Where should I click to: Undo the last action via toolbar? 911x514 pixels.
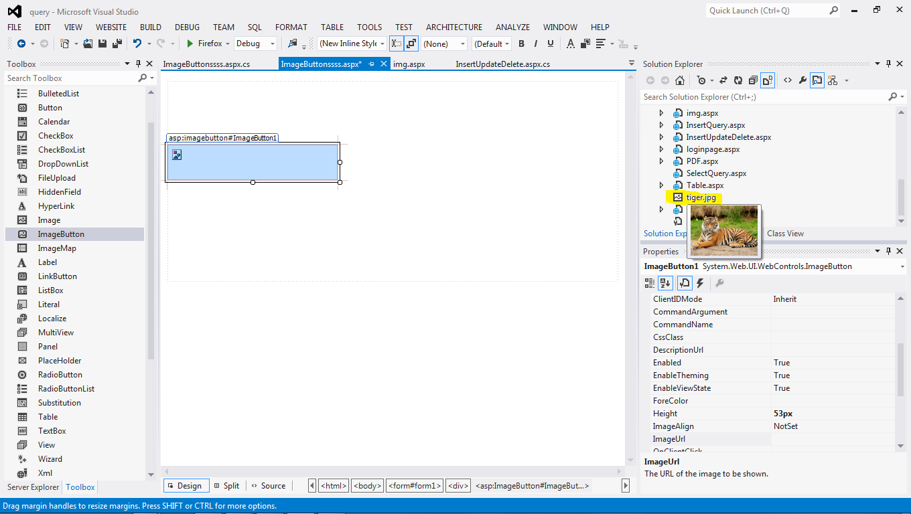[137, 44]
